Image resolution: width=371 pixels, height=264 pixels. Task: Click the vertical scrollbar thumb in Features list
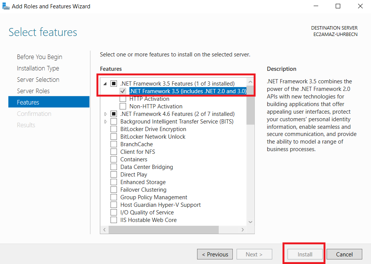(x=250, y=105)
